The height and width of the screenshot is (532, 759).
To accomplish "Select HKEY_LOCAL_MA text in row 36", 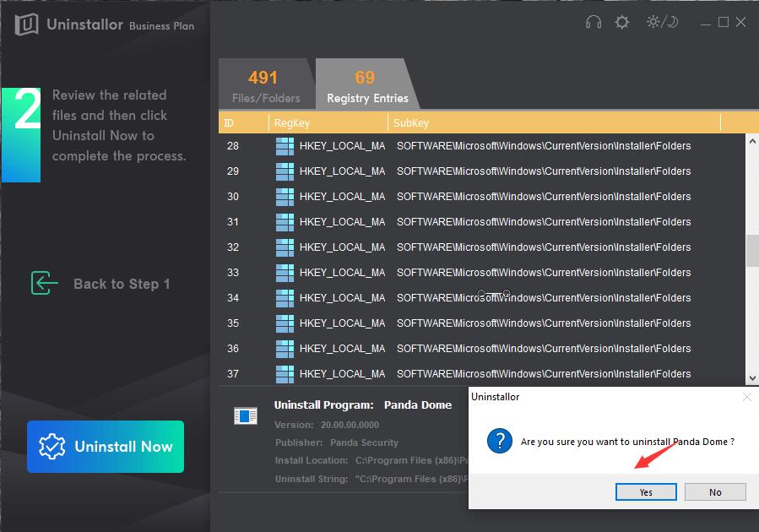I will (342, 349).
